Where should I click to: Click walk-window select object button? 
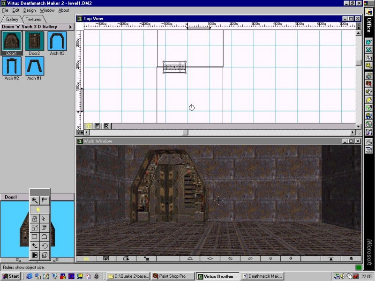pyautogui.click(x=106, y=259)
